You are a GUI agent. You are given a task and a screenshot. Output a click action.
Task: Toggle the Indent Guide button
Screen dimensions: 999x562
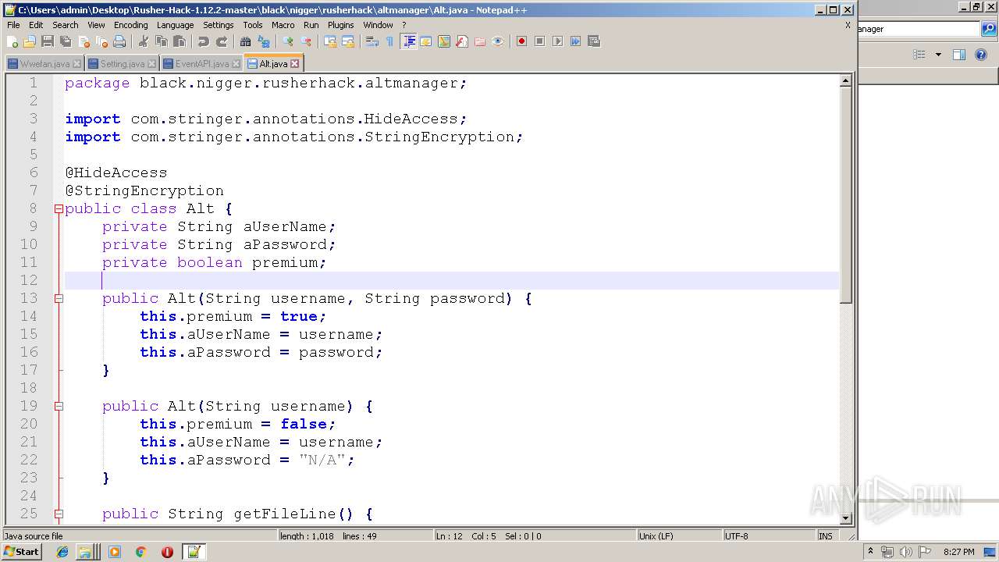tap(408, 41)
